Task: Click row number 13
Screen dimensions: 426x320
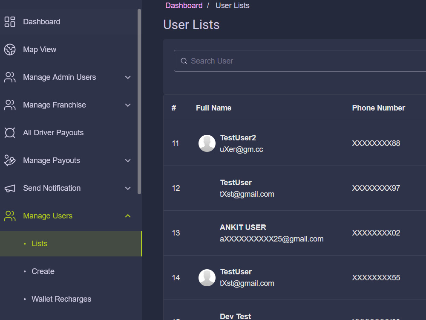Action: pos(176,233)
